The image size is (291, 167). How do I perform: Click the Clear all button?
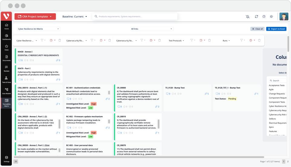257,29
